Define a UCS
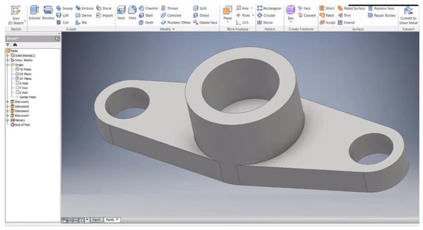The width and height of the screenshot is (423, 230). (x=242, y=22)
